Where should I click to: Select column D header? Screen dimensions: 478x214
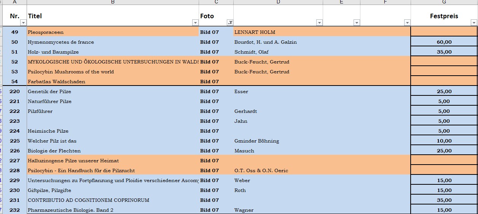(278, 2)
